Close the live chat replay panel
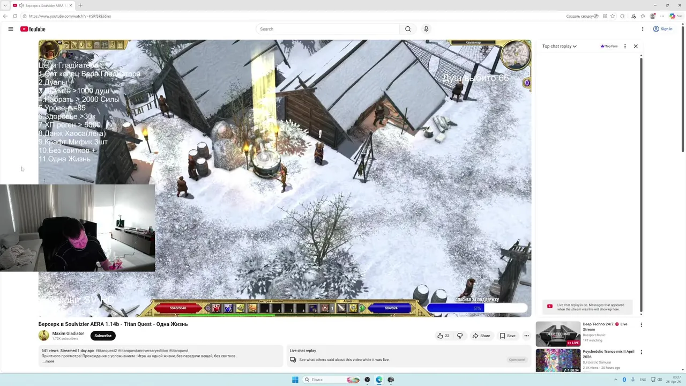 click(x=636, y=46)
